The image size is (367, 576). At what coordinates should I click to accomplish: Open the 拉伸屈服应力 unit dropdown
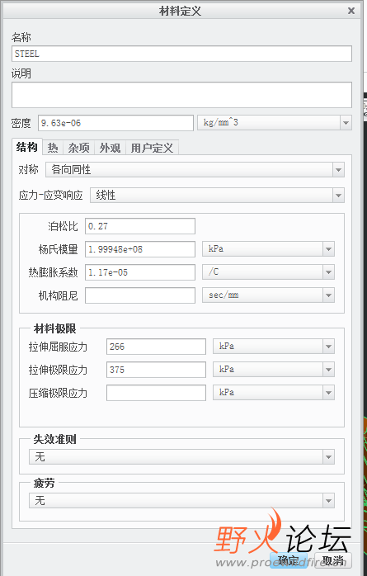274,347
